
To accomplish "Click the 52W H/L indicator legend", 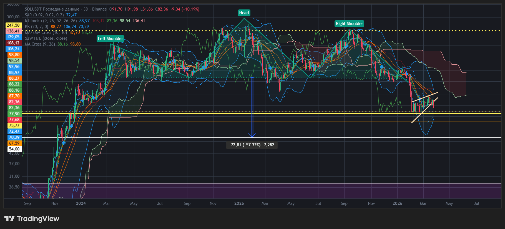I will coord(46,38).
